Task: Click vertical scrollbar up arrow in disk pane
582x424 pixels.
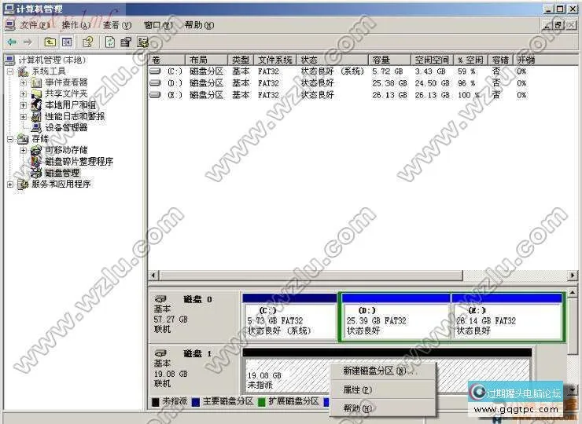Action: 572,293
